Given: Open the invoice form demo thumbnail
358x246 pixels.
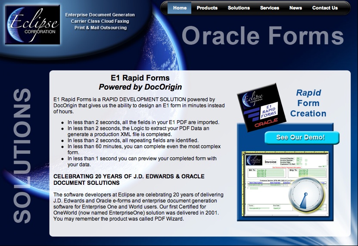Looking at the screenshot, I should (285, 184).
